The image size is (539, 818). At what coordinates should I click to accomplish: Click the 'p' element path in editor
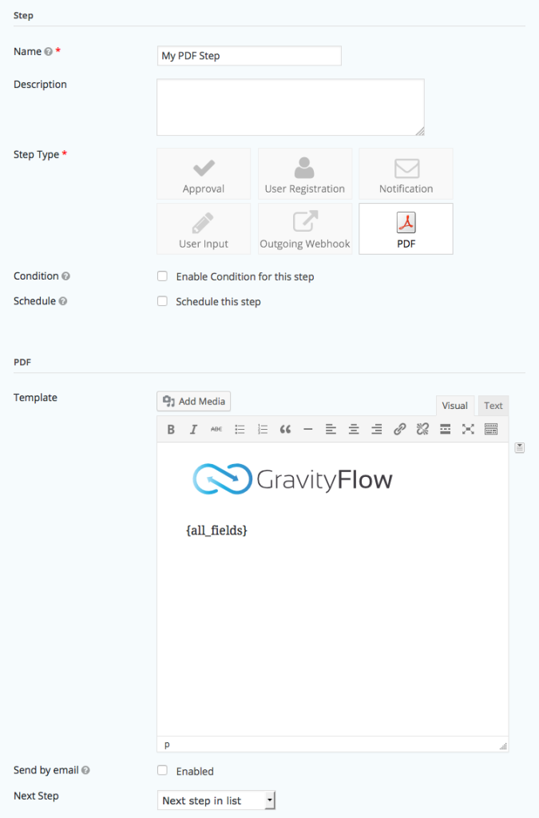point(167,745)
